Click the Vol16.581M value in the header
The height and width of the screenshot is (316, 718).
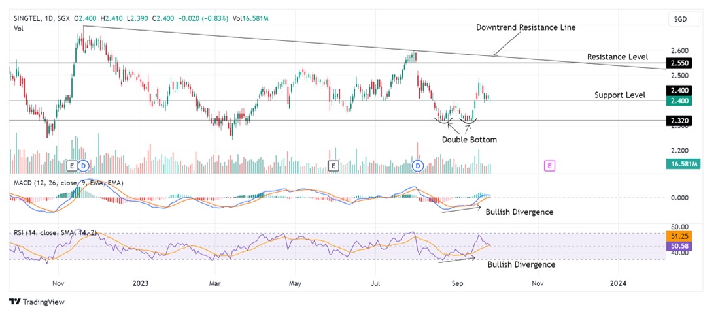point(250,19)
